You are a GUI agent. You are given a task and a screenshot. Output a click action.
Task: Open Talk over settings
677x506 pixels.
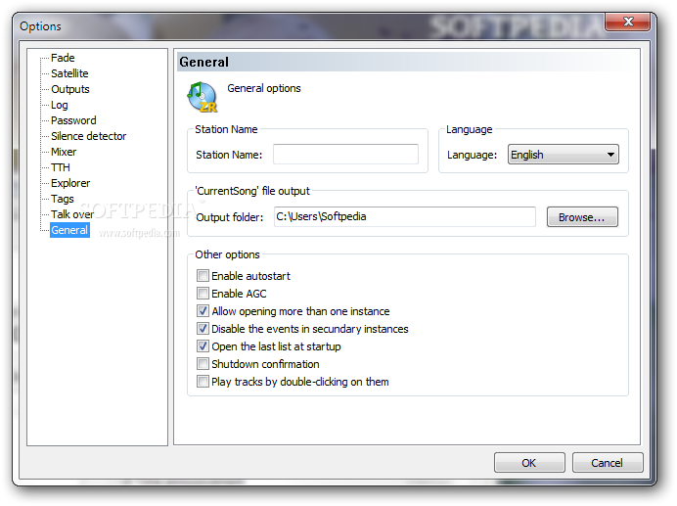click(x=72, y=214)
